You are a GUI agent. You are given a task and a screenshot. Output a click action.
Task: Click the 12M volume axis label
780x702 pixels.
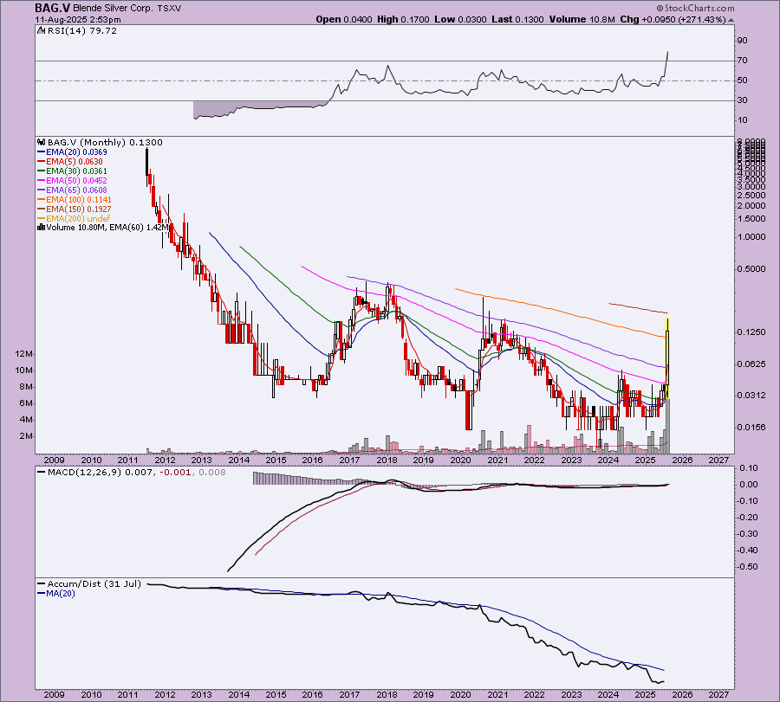24,354
